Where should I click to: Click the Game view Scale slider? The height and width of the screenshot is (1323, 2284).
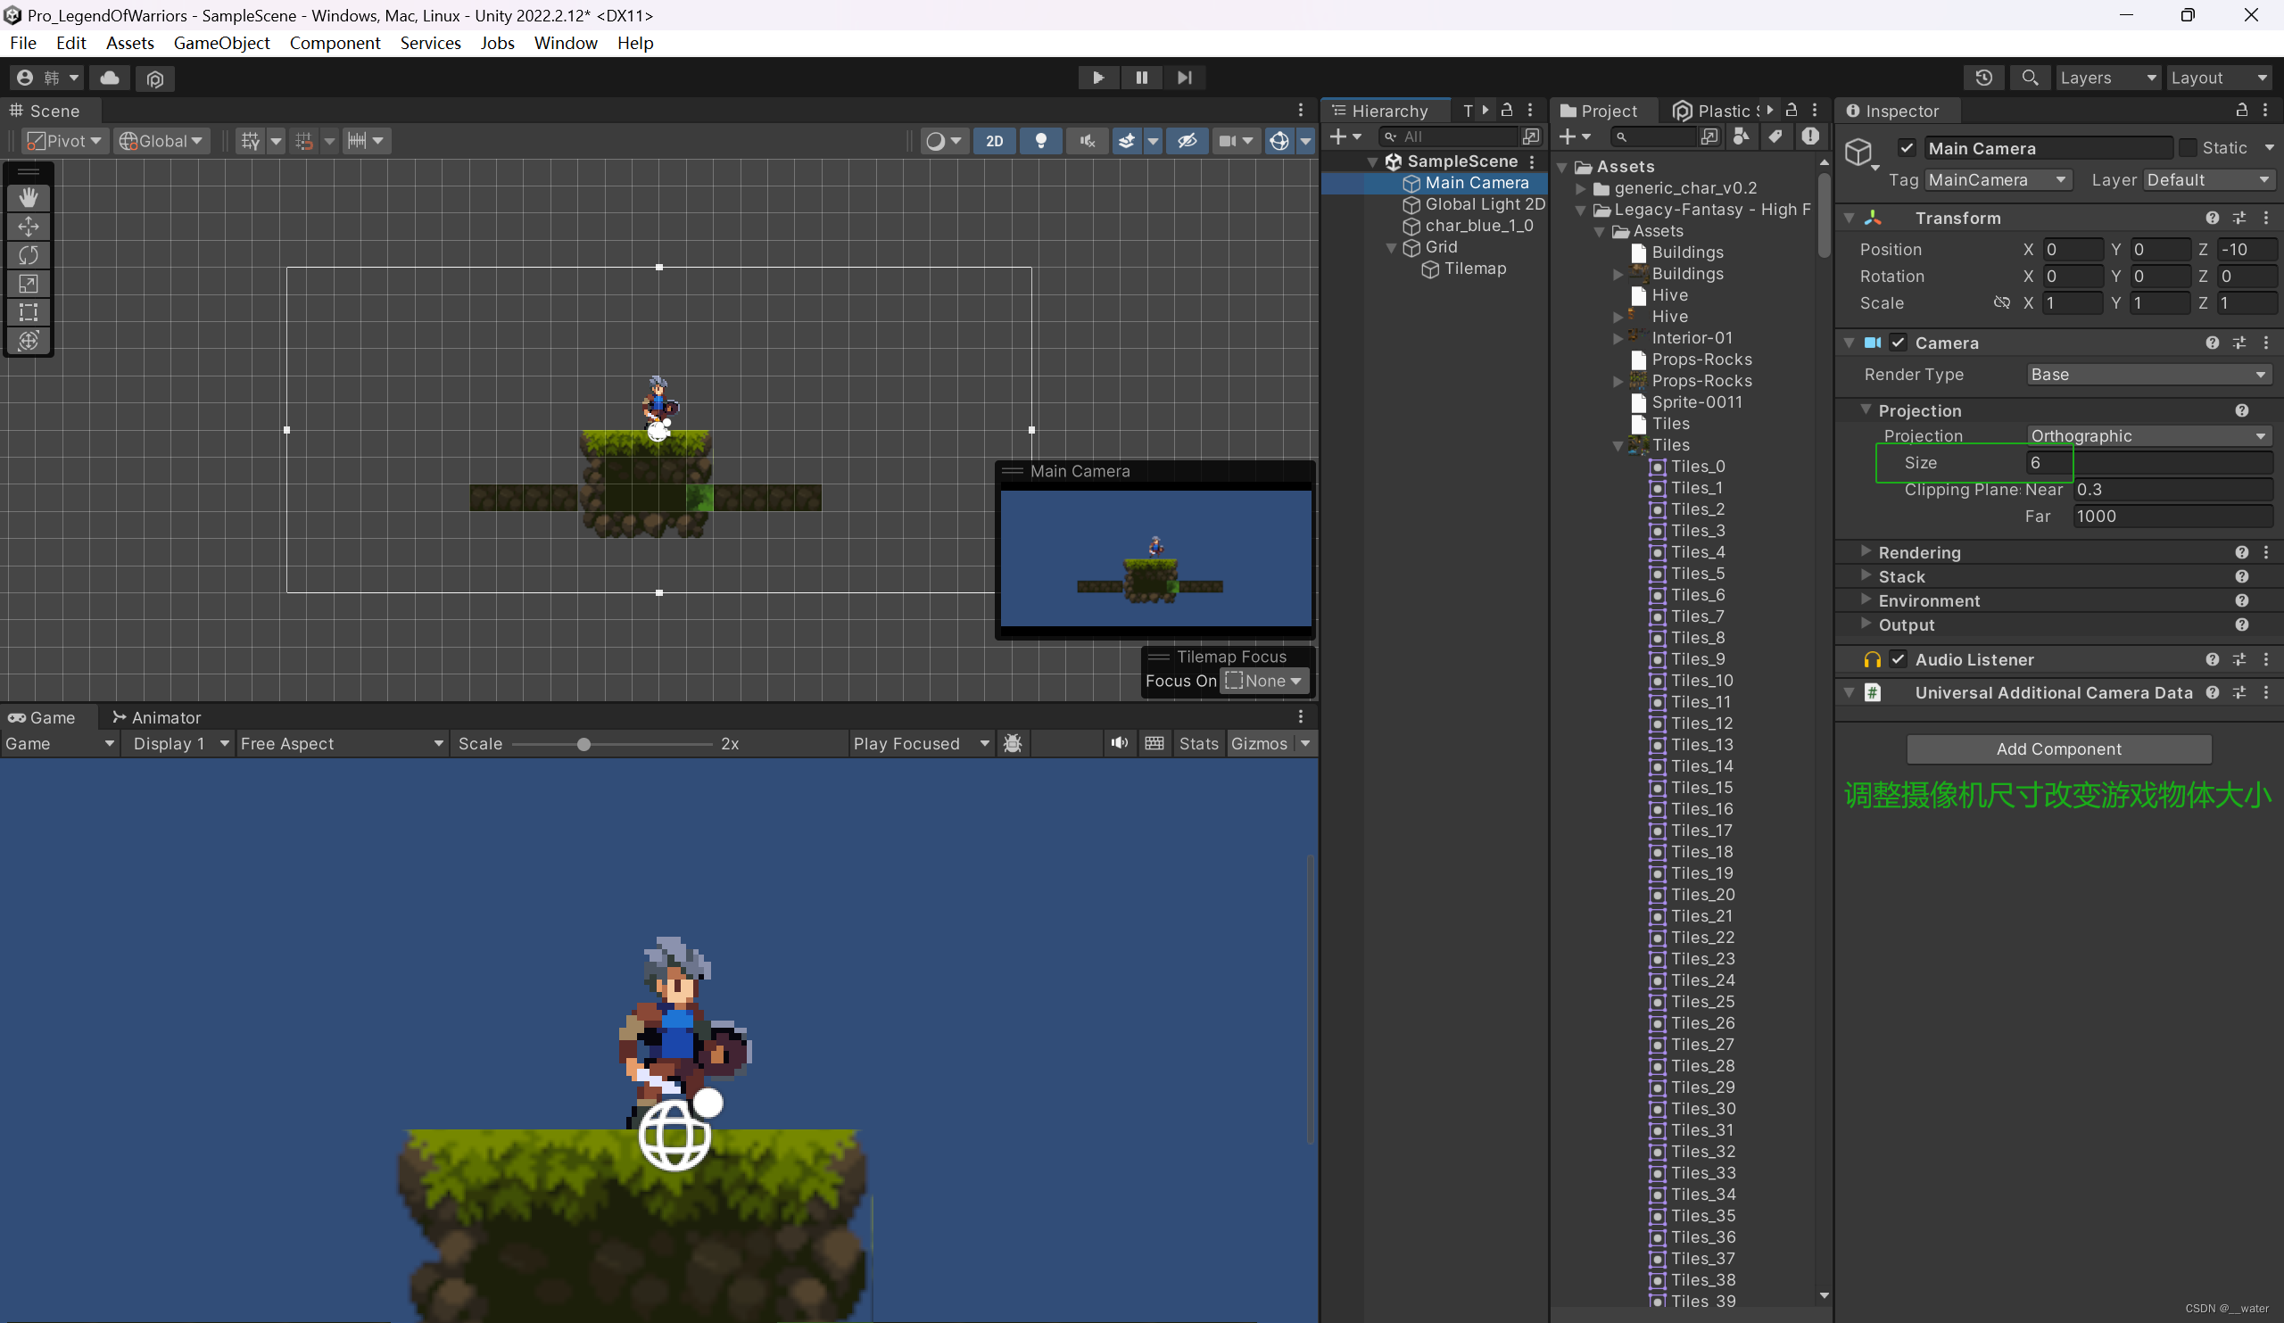[x=583, y=744]
